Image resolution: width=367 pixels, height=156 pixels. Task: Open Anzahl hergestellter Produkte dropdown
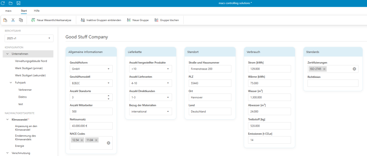pos(151,69)
